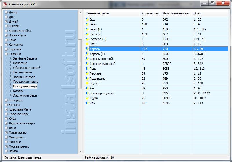232x162 pixels.
Task: Select the Цветущая вода location
Action: click(x=25, y=86)
